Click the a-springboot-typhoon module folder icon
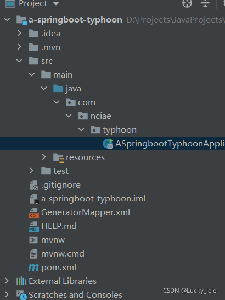 click(x=21, y=20)
